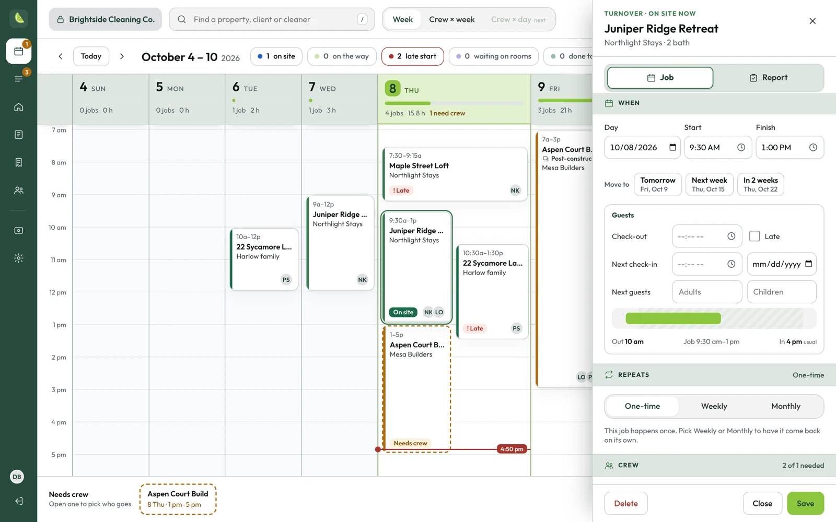The width and height of the screenshot is (836, 522).
Task: Open the Finish time clock picker
Action: click(x=813, y=148)
